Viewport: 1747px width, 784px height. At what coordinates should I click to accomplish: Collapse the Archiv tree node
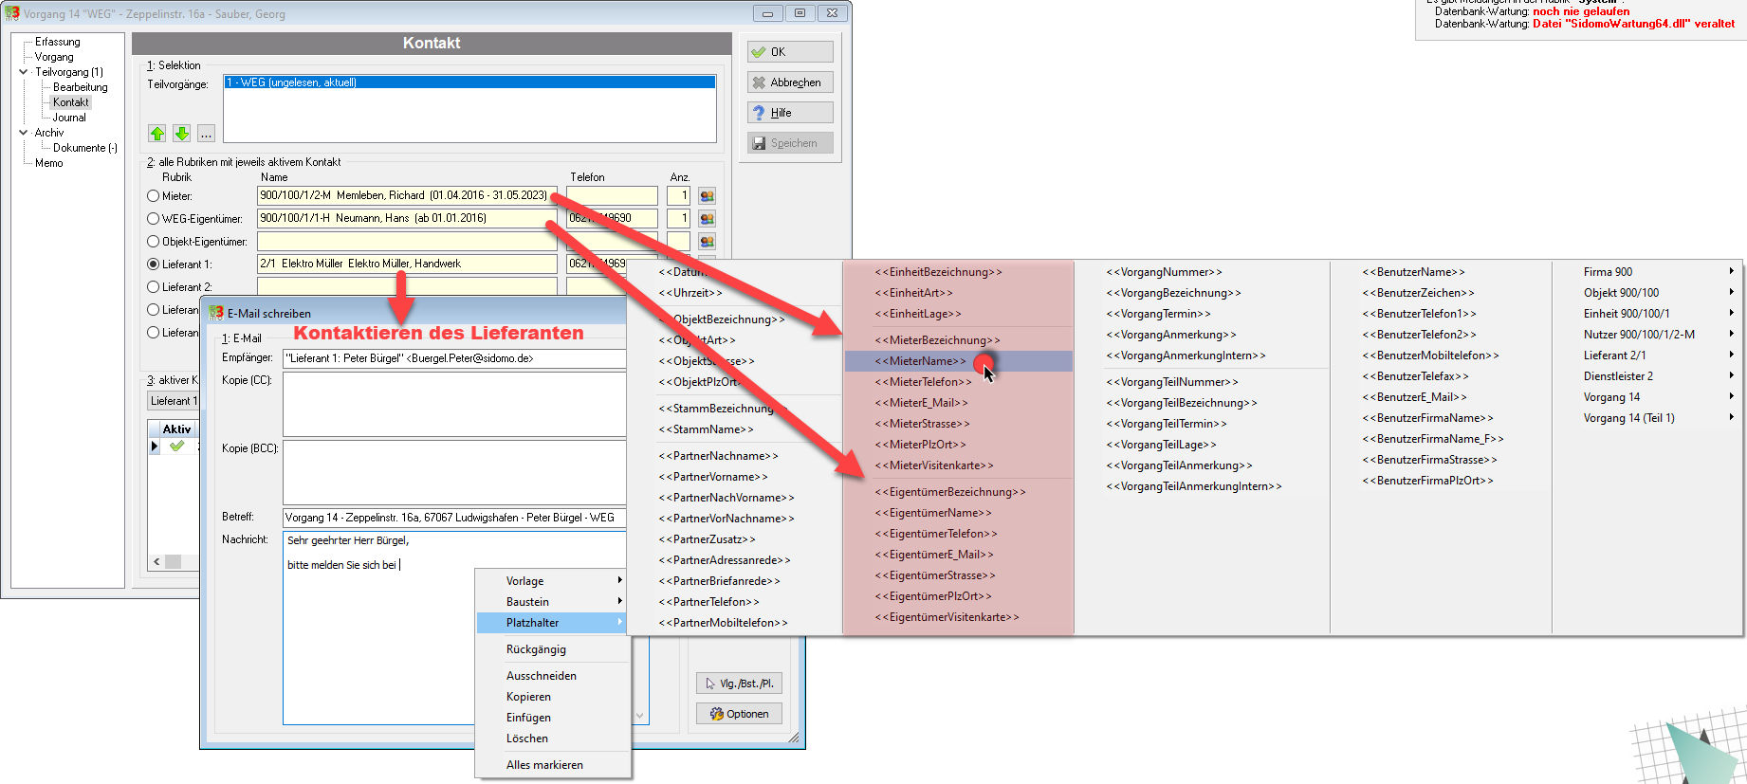pos(24,133)
